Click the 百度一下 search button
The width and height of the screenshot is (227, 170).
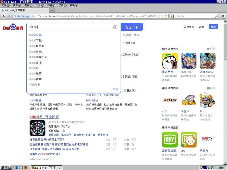[x=132, y=27]
